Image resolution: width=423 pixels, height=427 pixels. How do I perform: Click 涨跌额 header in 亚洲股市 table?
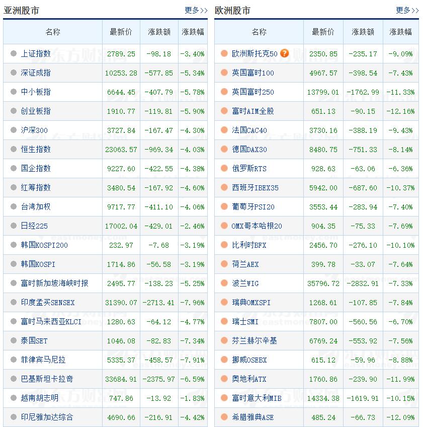(x=159, y=32)
